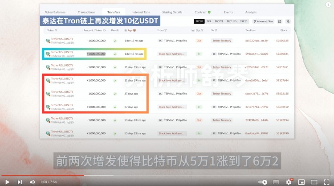334x186 pixels.
Task: Open block 59357691
Action: 282,67
